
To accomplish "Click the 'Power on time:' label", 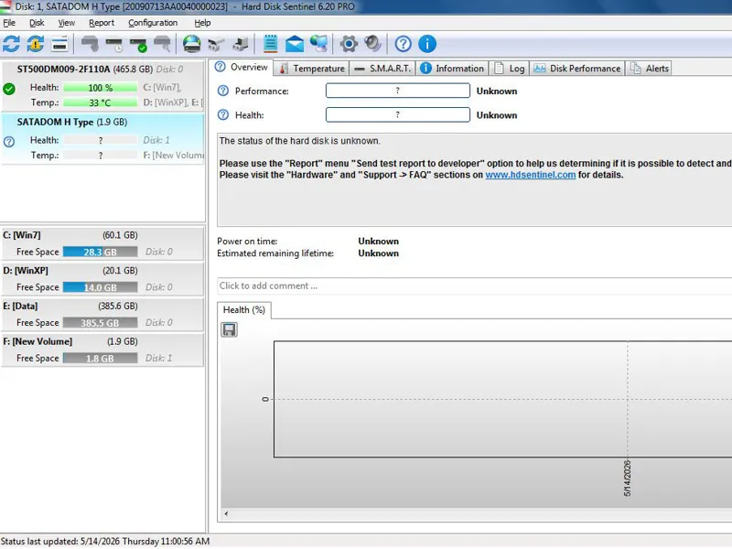I will pos(247,242).
